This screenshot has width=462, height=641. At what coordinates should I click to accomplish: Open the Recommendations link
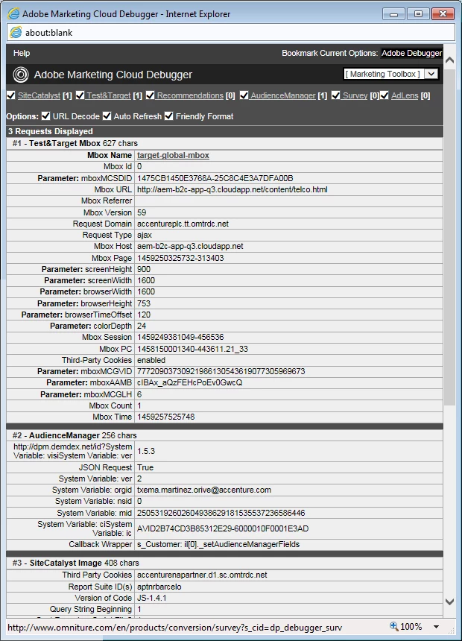point(190,95)
